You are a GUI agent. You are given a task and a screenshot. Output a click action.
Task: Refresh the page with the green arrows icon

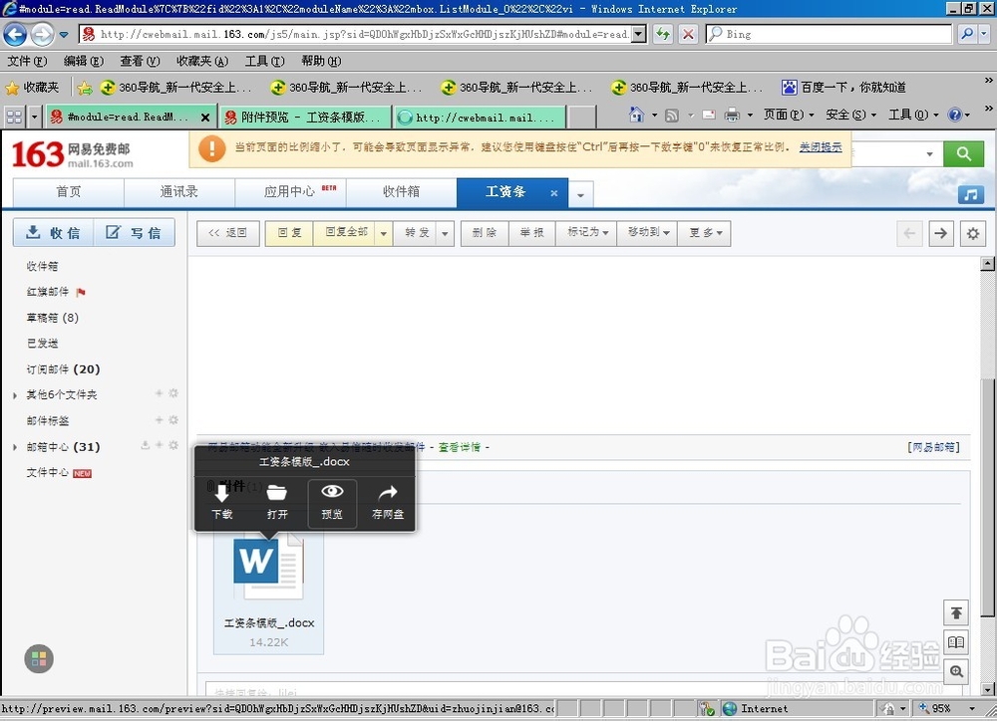coord(663,34)
